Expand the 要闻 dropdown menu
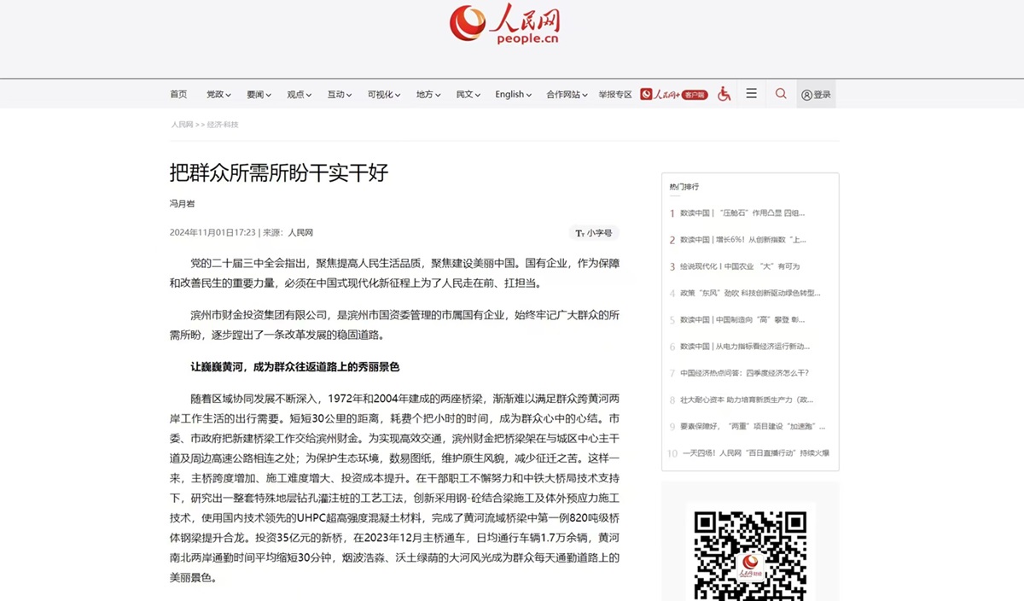 [x=259, y=95]
